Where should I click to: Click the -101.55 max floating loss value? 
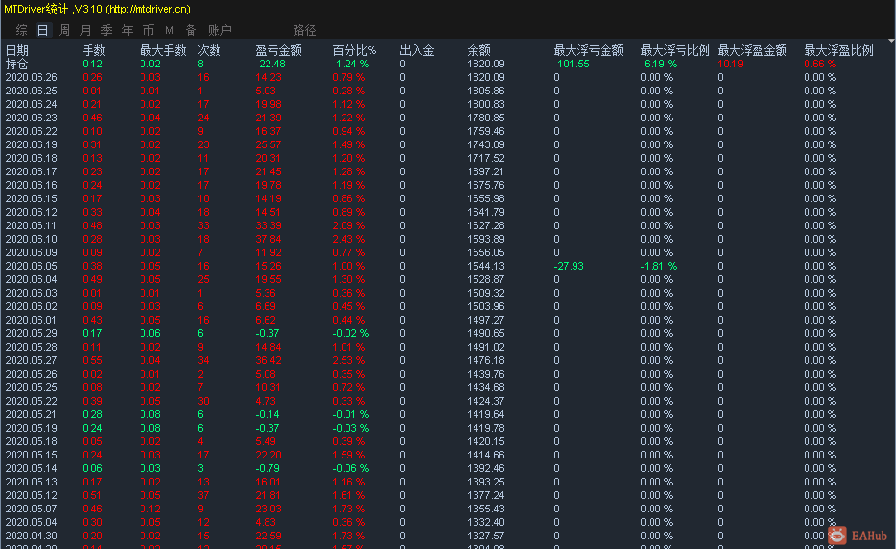tap(572, 64)
